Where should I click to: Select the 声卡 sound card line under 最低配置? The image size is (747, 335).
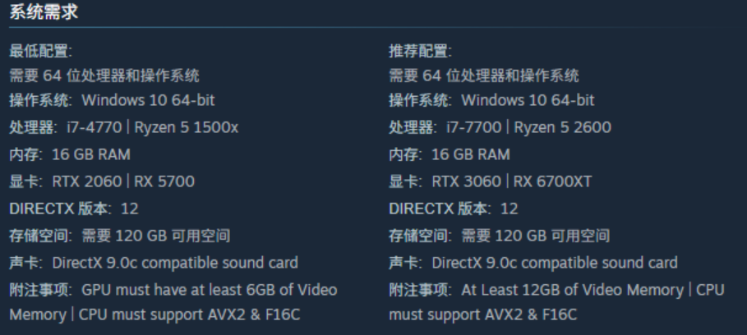(154, 264)
